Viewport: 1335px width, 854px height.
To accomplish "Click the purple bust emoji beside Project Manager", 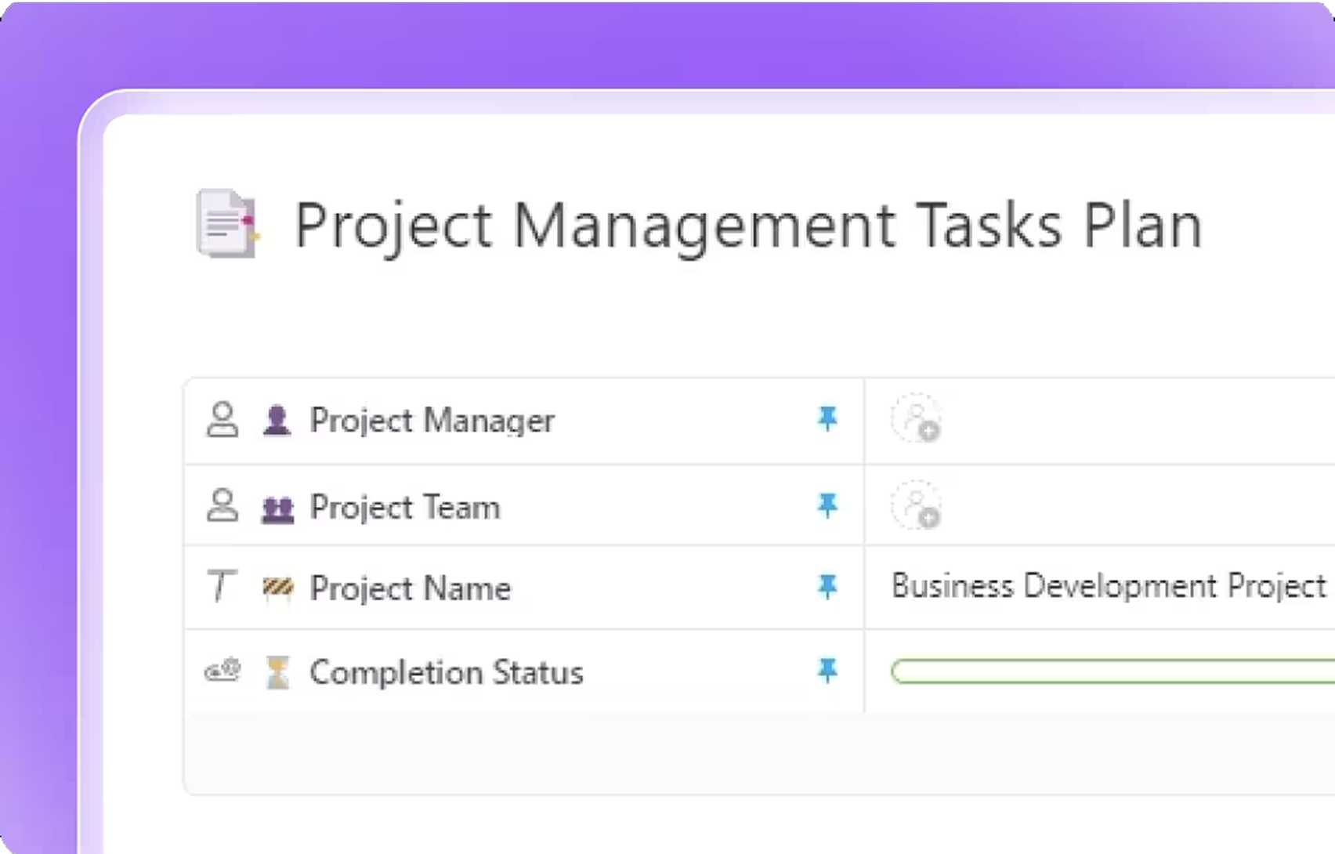I will [276, 421].
